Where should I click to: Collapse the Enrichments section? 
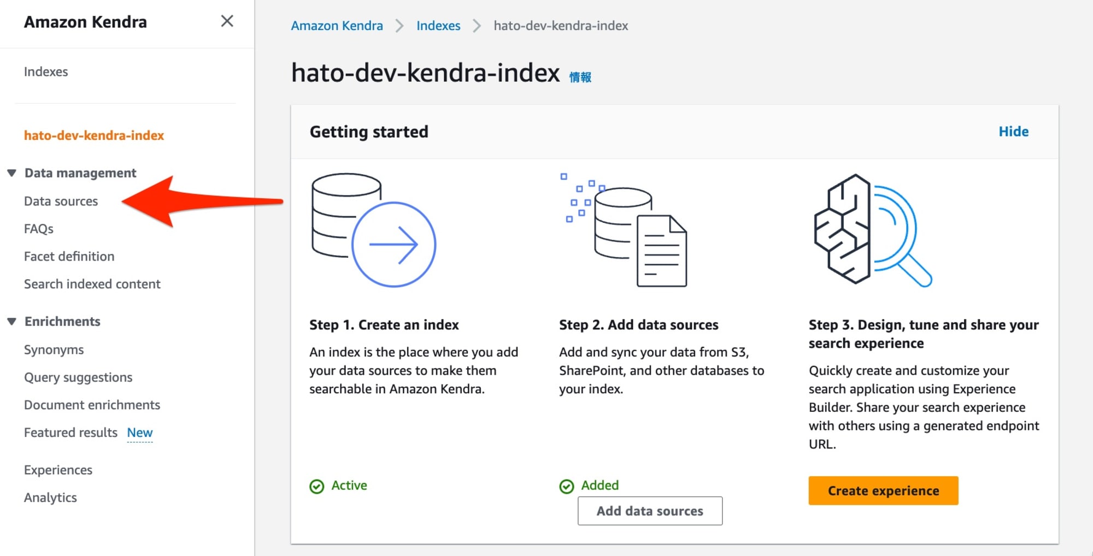11,322
